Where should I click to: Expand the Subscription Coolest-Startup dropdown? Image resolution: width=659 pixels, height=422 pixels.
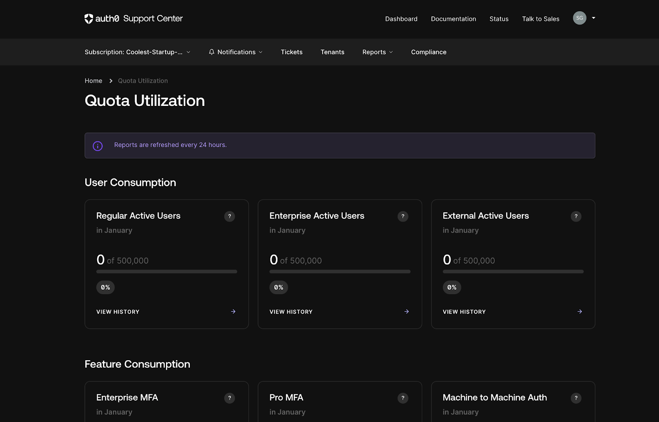point(138,52)
